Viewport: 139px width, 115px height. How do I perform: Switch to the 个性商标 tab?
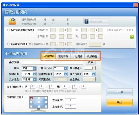77,56
